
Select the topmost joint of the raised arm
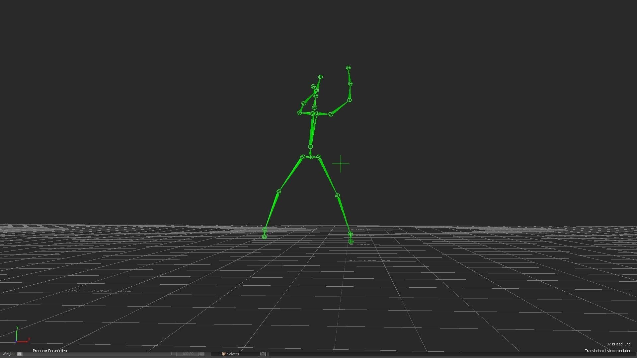pyautogui.click(x=348, y=68)
